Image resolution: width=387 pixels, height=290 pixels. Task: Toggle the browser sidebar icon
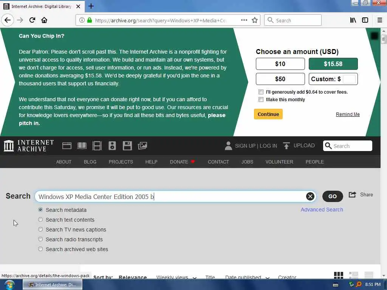365,20
